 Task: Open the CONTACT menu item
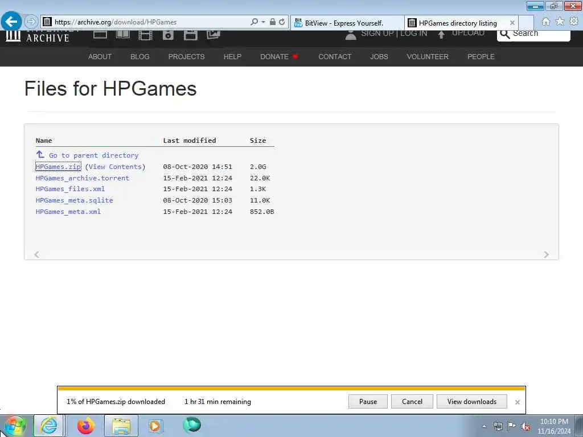[335, 56]
